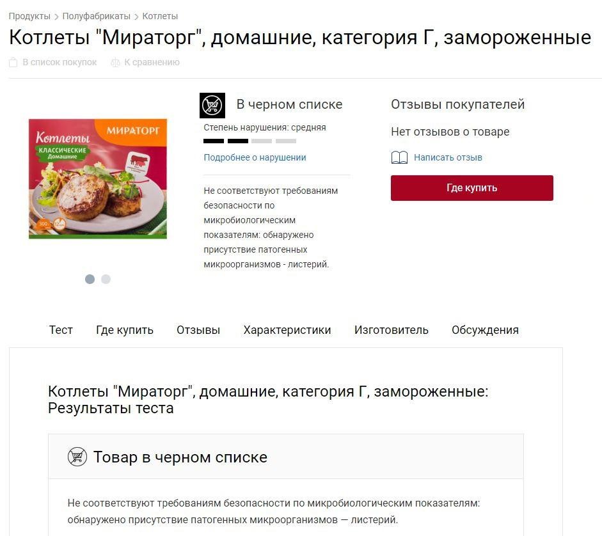Go to 'Полуфабрикаты' breadcrumb
Screen dimensions: 602x536
point(97,16)
